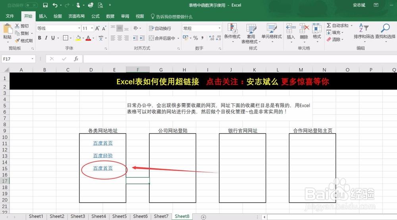Open Print Preview from the quick access toolbar
The width and height of the screenshot is (397, 220).
100,5
